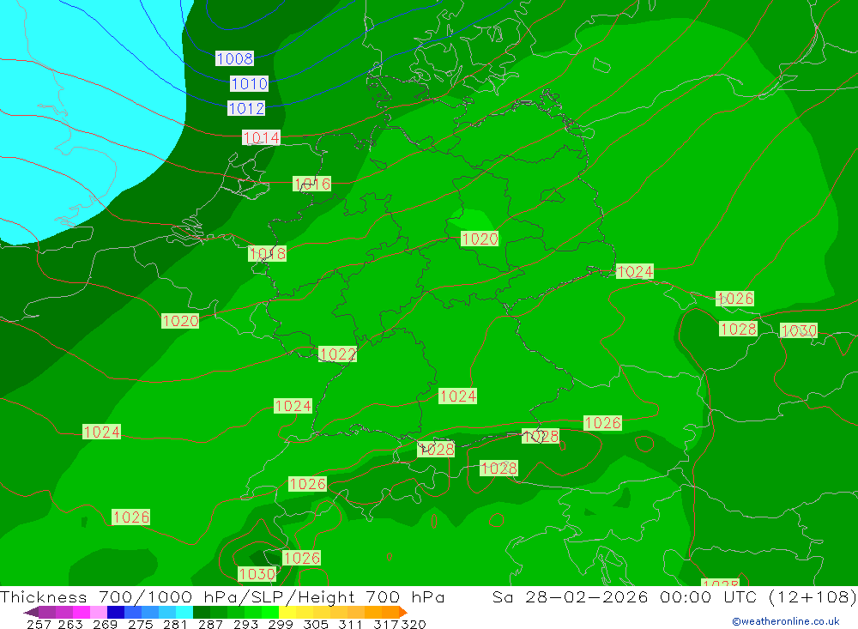The image size is (858, 629).
Task: Click the 263 legend value
Action: click(x=70, y=624)
